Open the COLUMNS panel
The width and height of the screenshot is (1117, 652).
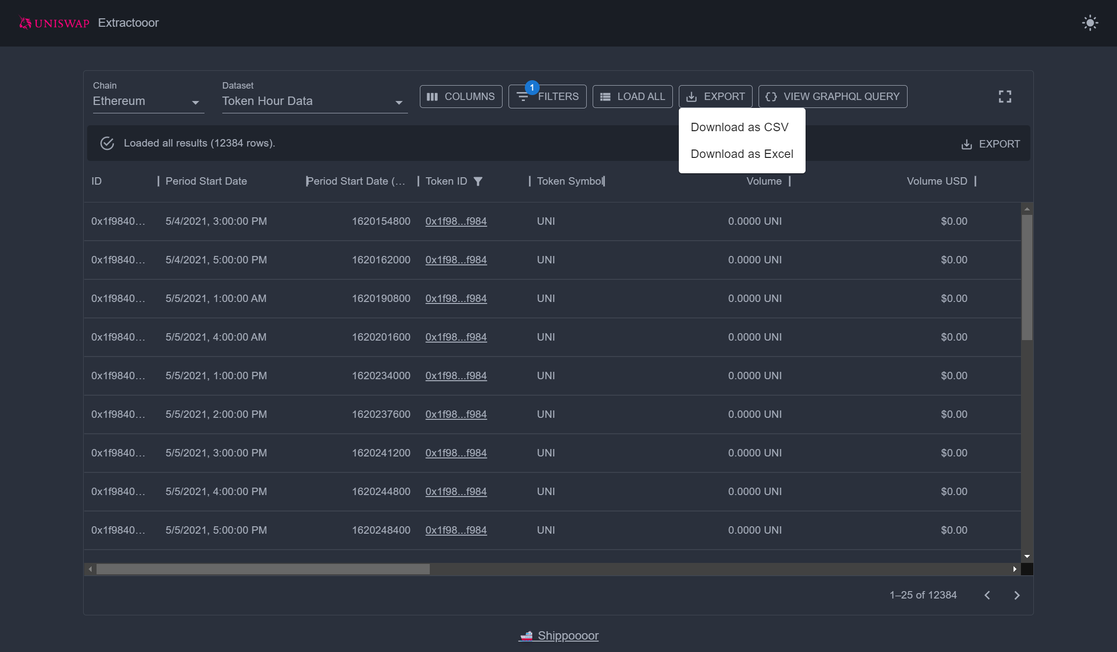(x=461, y=97)
